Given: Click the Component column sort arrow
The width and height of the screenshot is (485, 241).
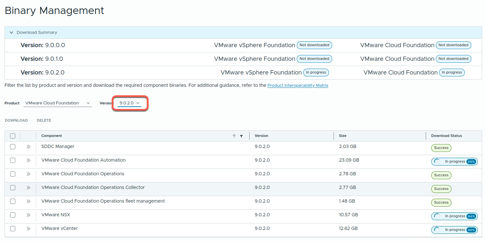Looking at the screenshot, I should click(234, 136).
